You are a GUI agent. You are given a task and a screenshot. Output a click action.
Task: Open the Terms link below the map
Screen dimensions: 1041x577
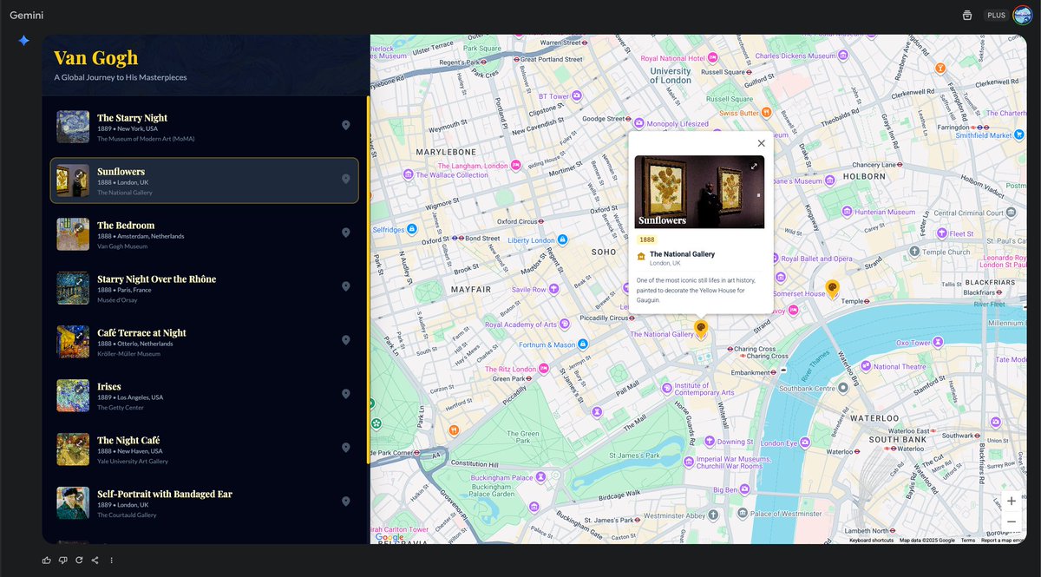966,540
